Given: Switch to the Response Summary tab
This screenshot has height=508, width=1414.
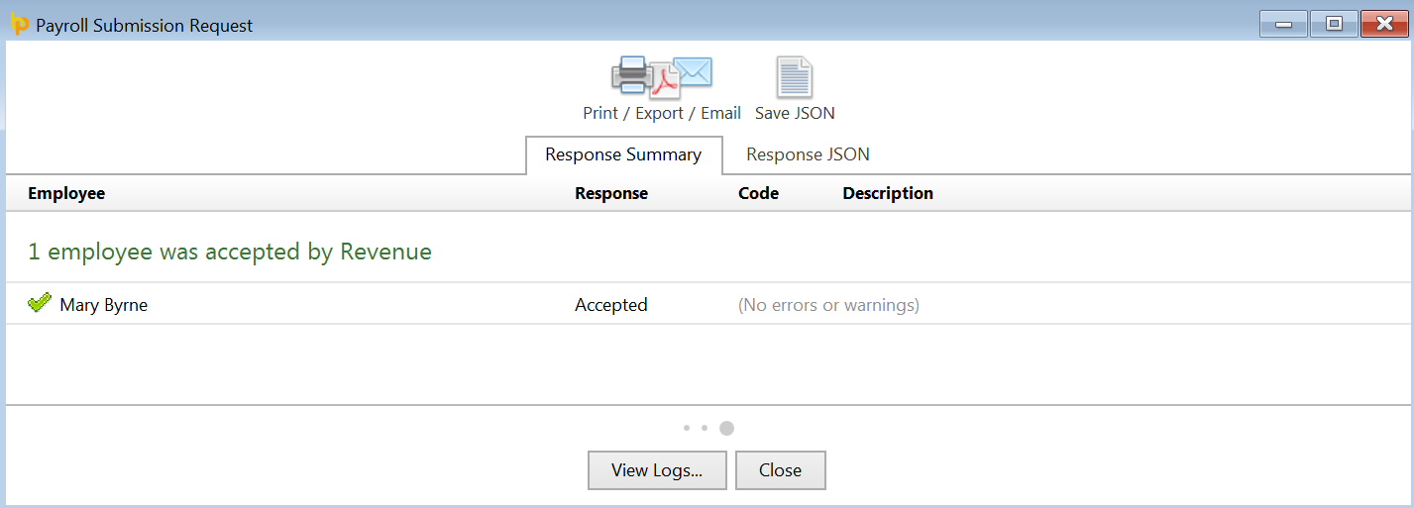Looking at the screenshot, I should [x=623, y=154].
